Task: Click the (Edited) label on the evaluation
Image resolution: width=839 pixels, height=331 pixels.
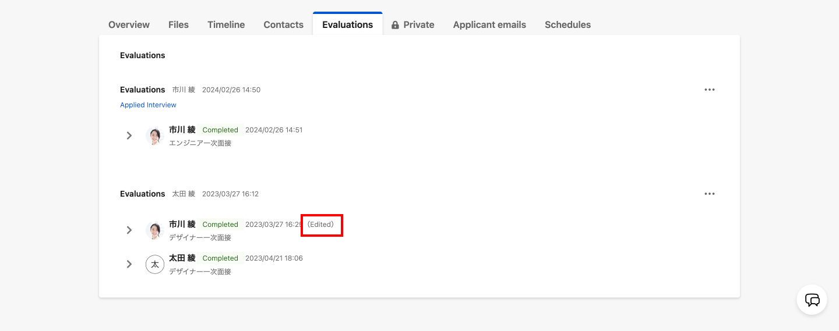Action: 320,225
